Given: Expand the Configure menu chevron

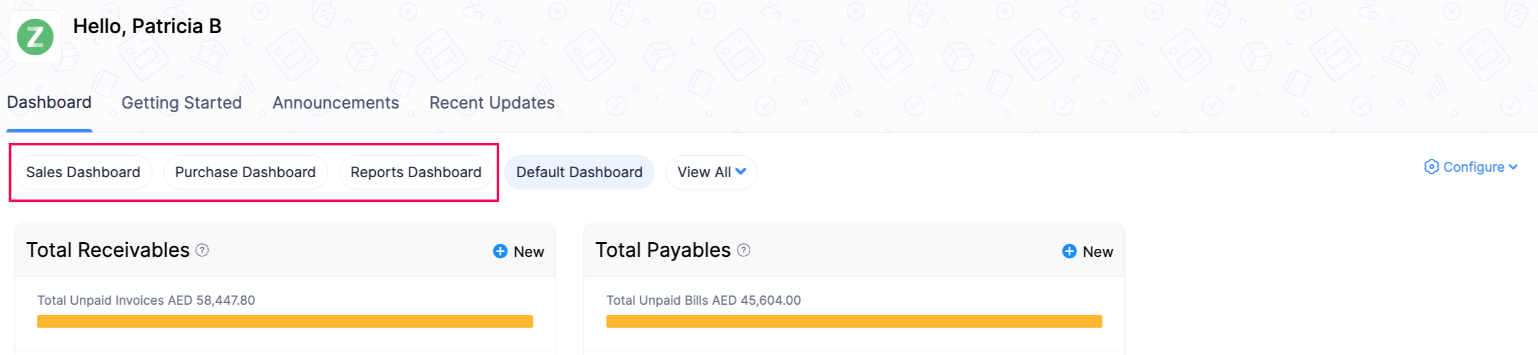Looking at the screenshot, I should (x=1513, y=167).
